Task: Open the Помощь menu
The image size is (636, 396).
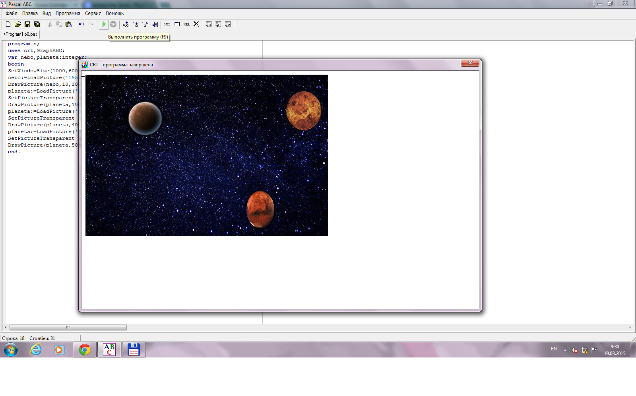Action: coord(114,14)
